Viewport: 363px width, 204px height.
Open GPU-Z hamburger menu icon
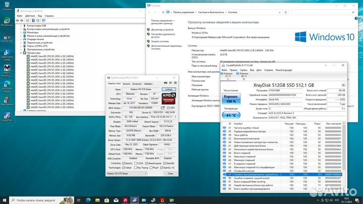[175, 83]
